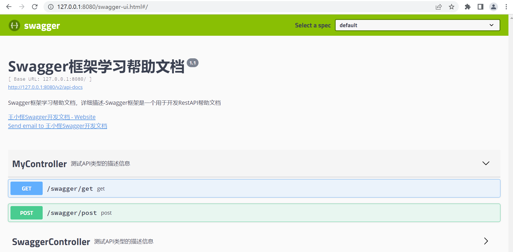This screenshot has width=513, height=252.
Task: Collapse the MyController section
Action: click(486, 163)
